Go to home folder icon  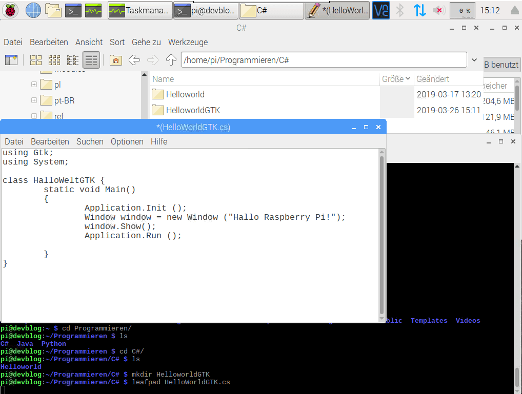point(116,60)
